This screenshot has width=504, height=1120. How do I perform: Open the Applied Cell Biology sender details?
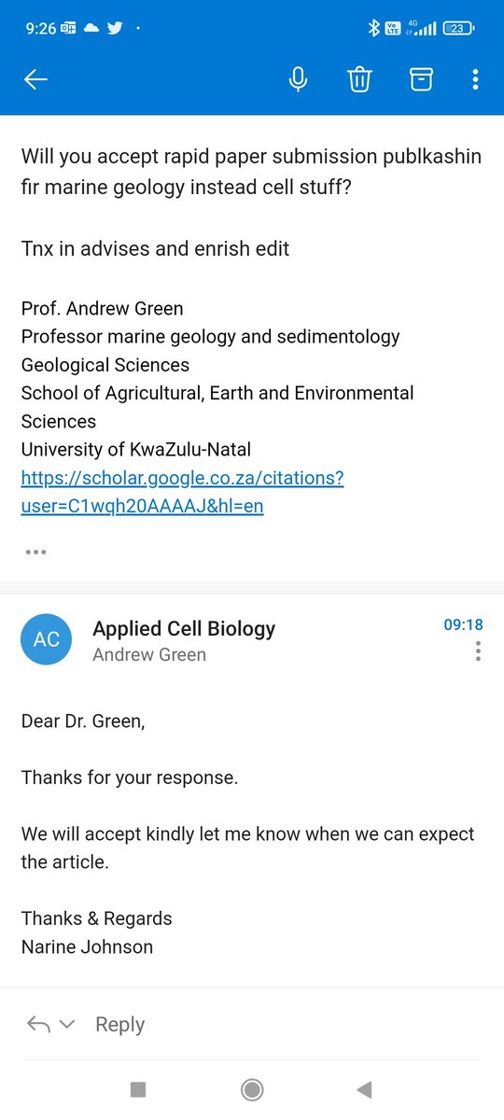click(x=184, y=628)
